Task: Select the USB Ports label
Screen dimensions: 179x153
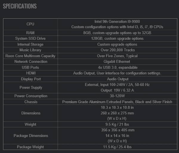Action: [x=30, y=67]
